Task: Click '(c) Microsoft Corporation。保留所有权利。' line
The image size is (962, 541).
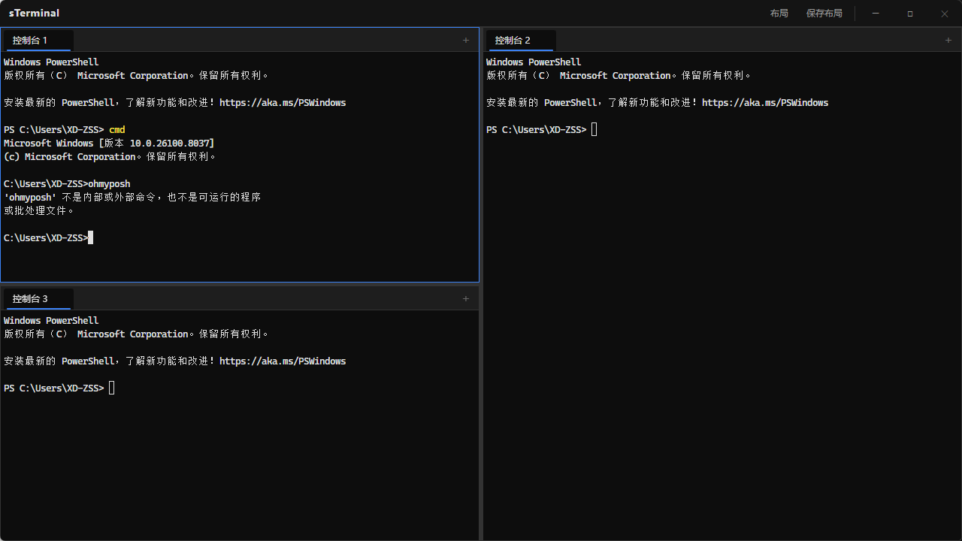Action: point(110,157)
